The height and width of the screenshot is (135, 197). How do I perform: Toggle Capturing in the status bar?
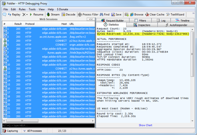10,131
